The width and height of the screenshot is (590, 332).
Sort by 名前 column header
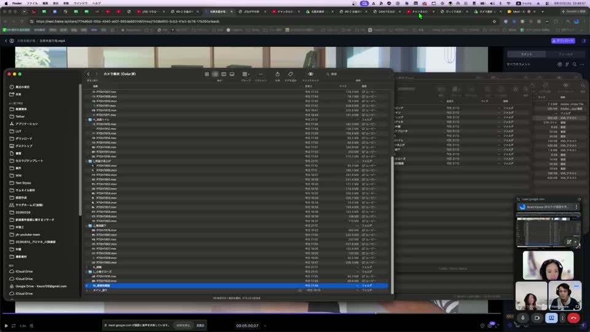click(96, 86)
